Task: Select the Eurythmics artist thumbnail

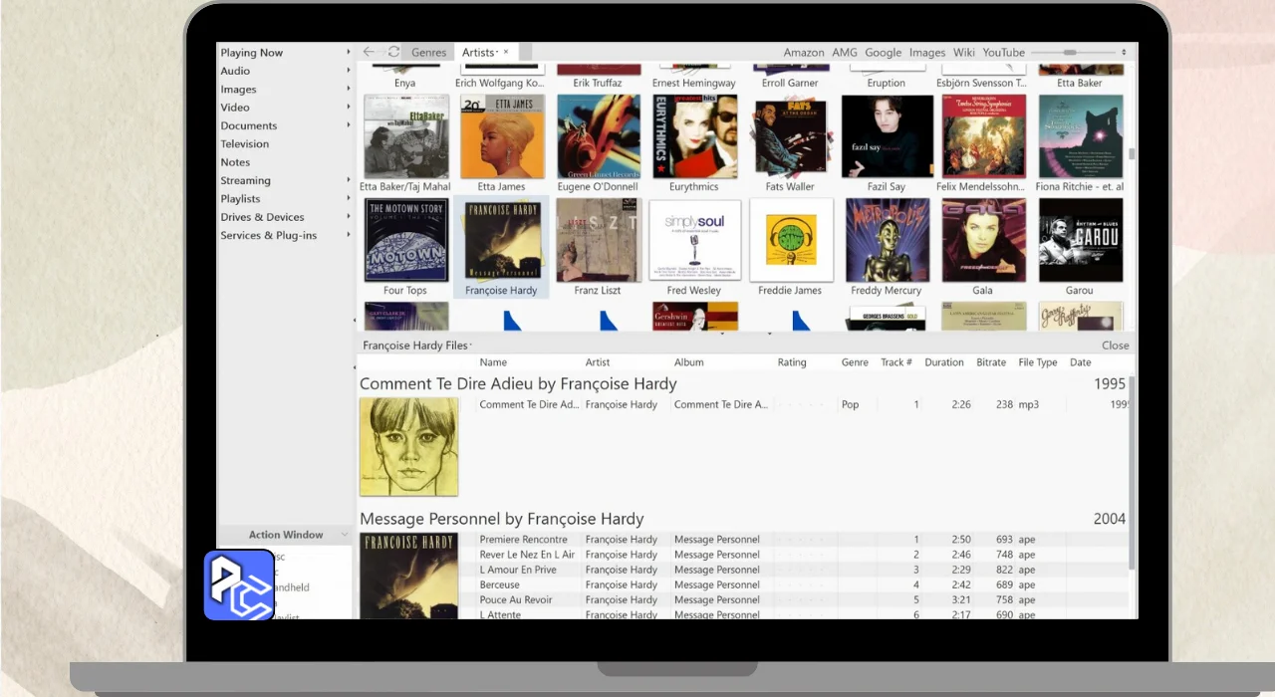Action: (694, 136)
